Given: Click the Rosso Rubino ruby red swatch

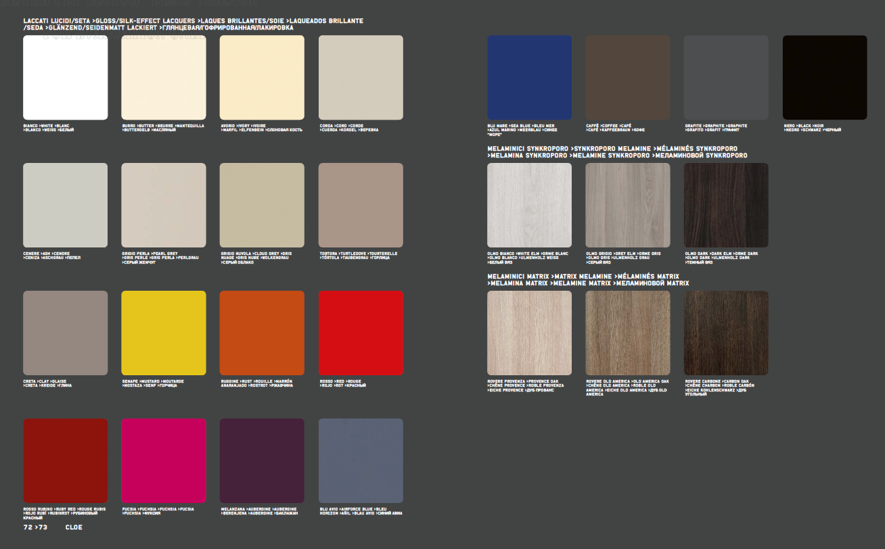Looking at the screenshot, I should click(x=65, y=460).
